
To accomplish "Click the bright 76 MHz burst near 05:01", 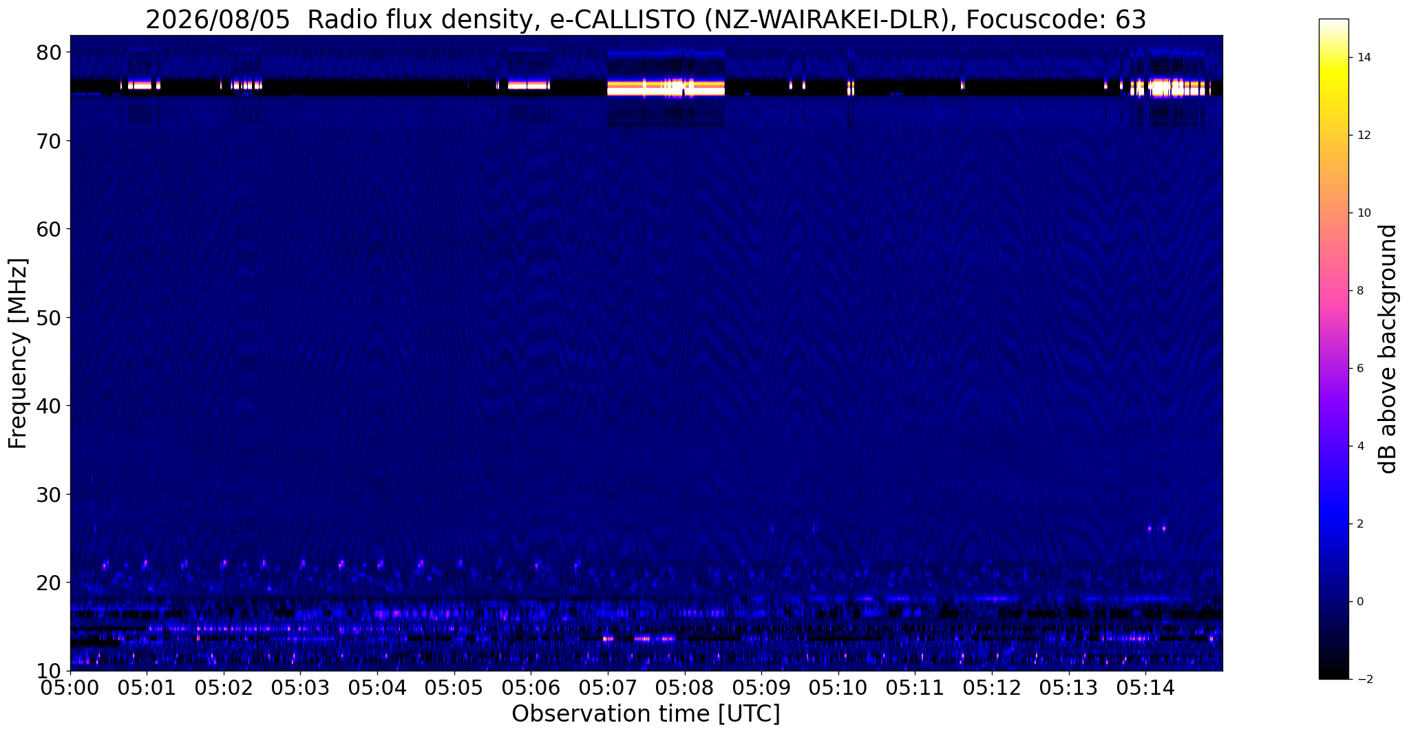I will 140,85.
